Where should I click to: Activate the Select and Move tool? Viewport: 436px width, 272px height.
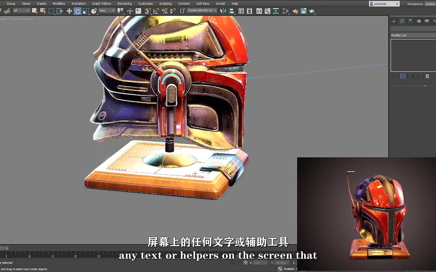coord(69,11)
